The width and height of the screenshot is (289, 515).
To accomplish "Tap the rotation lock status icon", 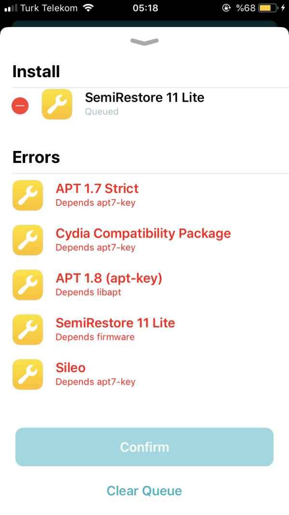I will pyautogui.click(x=226, y=8).
